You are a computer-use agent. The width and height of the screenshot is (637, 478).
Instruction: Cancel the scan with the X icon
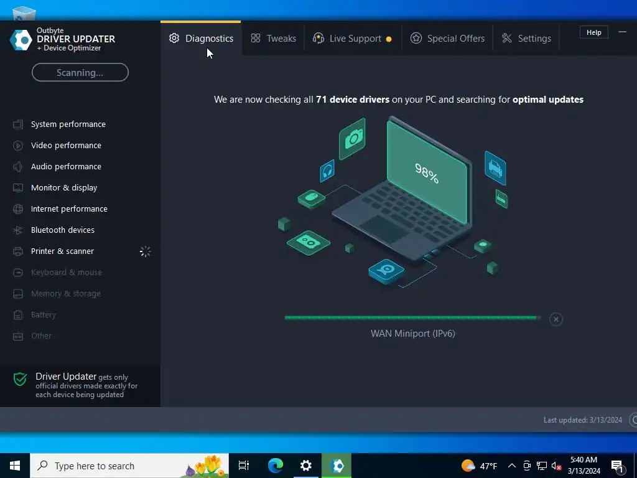pos(556,319)
